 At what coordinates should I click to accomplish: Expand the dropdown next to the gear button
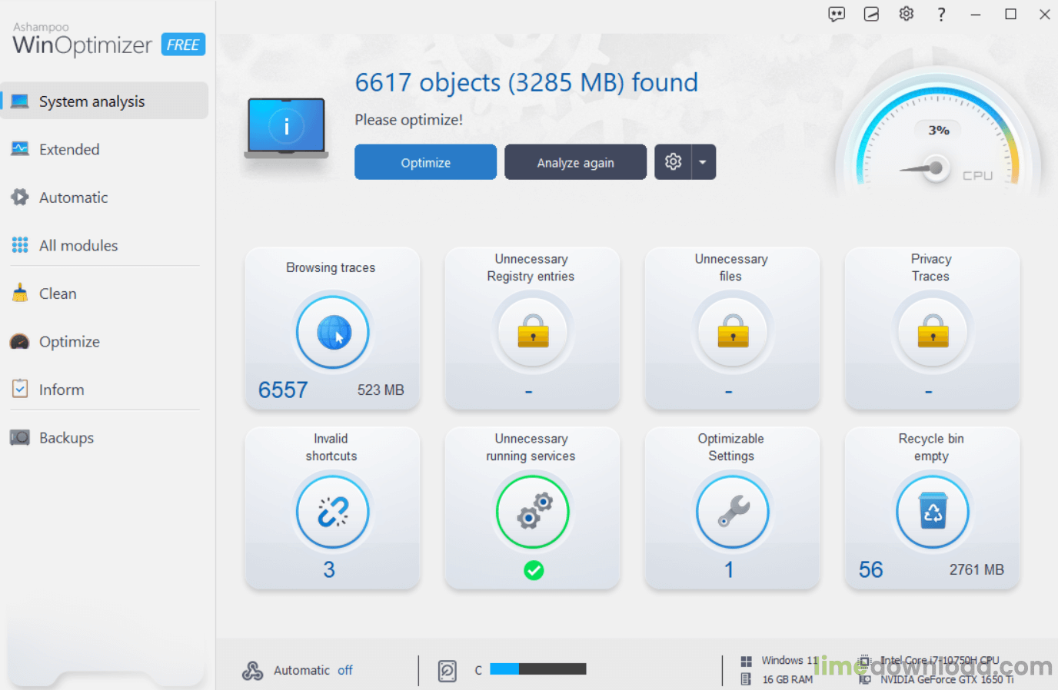click(x=703, y=162)
